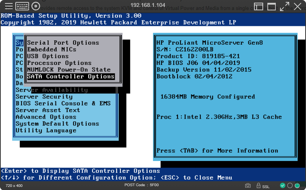306x190 pixels.
Task: Select Serial Port Options submenu entry
Action: pyautogui.click(x=63, y=43)
